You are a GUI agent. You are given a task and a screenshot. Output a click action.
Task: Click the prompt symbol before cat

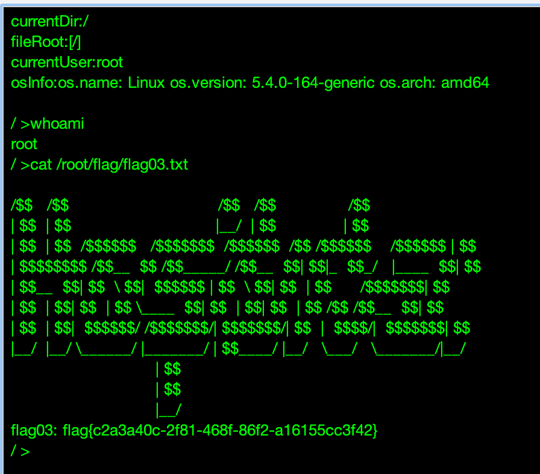(x=19, y=165)
